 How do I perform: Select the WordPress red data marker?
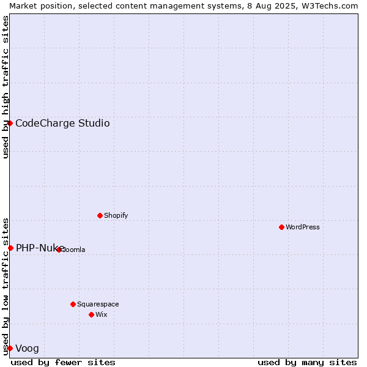click(281, 227)
